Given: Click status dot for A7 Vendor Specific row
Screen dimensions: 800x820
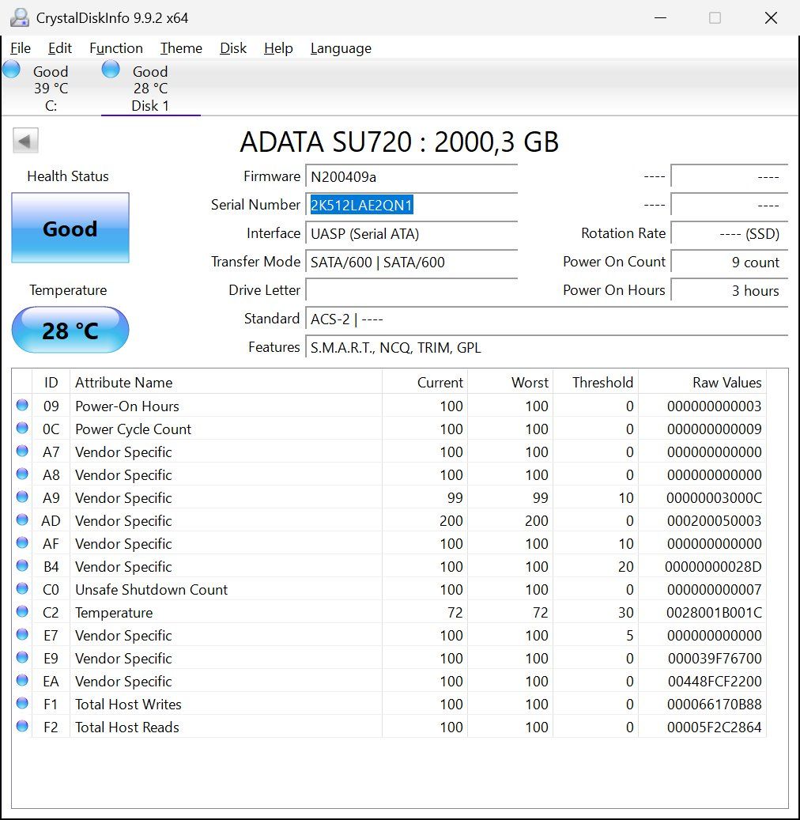Looking at the screenshot, I should [22, 452].
